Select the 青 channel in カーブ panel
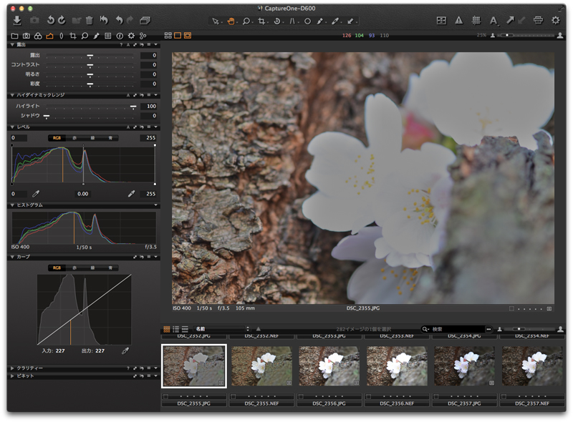 pyautogui.click(x=110, y=268)
